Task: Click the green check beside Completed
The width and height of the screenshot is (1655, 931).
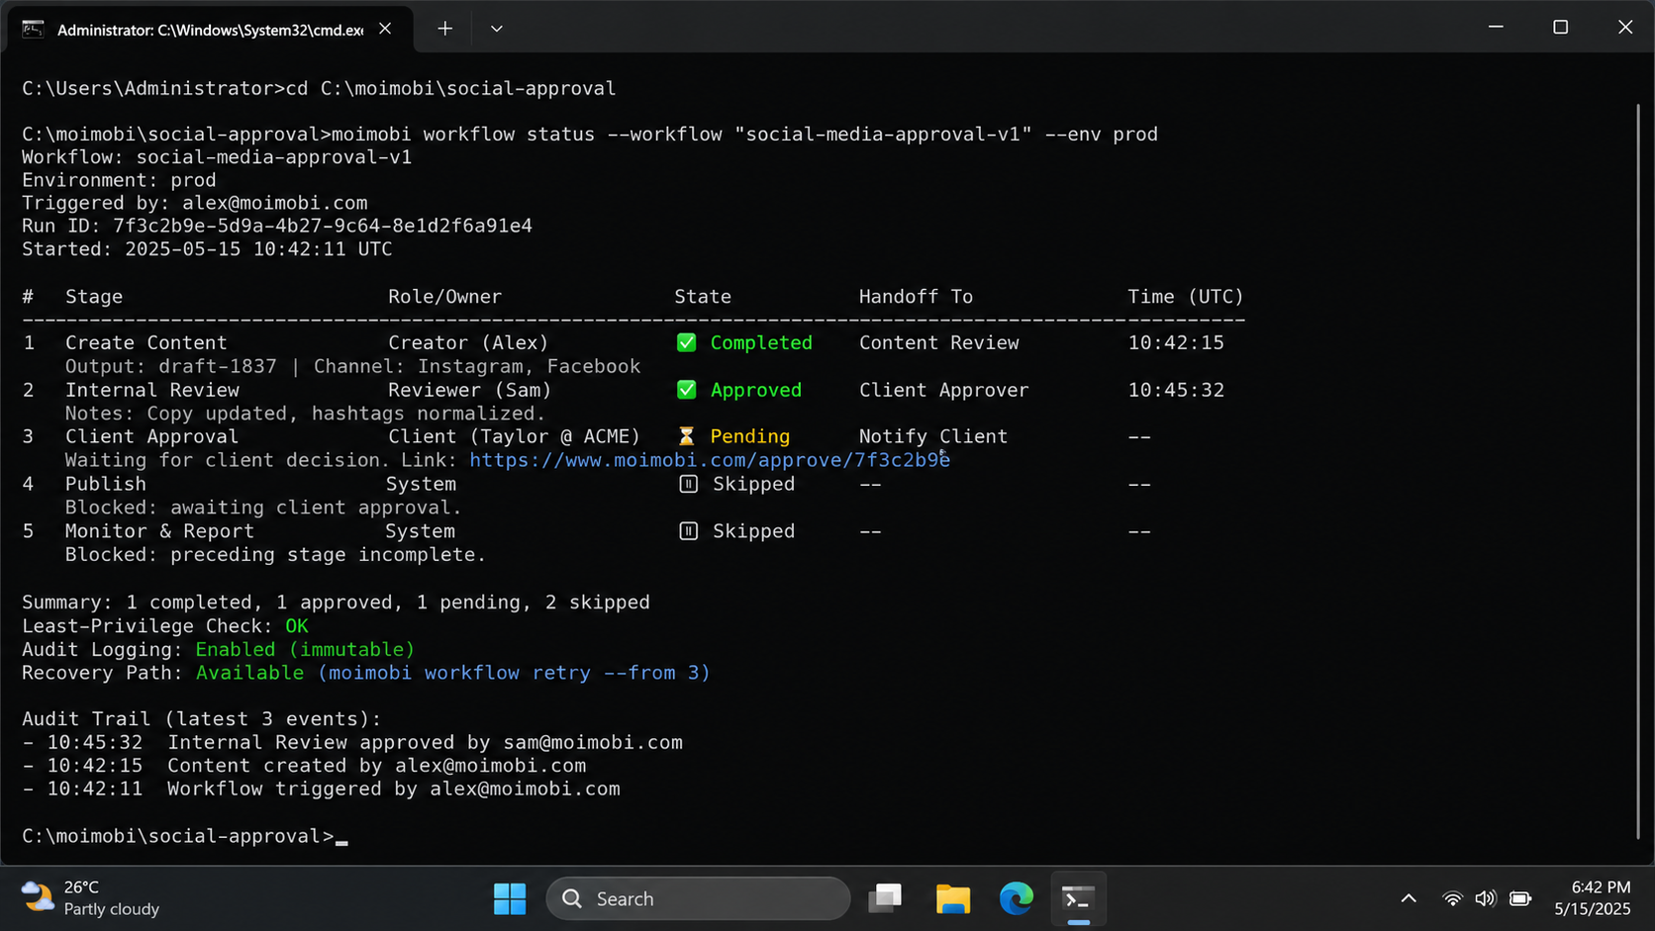Action: point(686,342)
